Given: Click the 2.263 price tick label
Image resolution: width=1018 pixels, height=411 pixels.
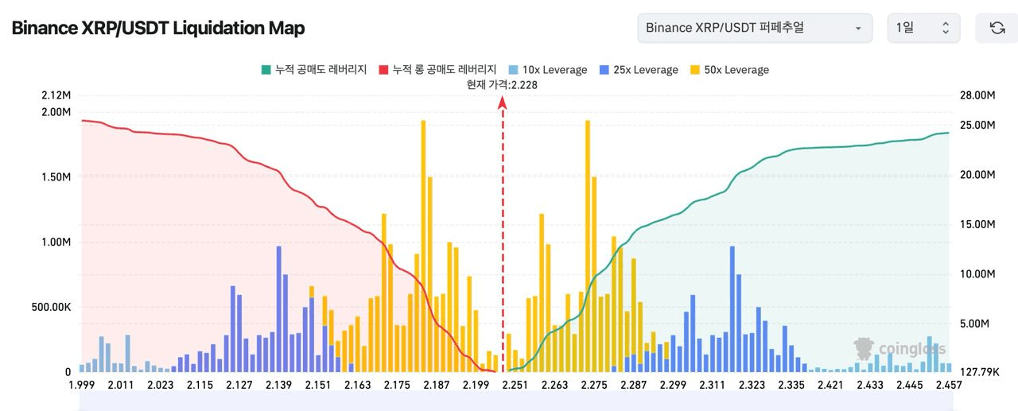Looking at the screenshot, I should [554, 385].
